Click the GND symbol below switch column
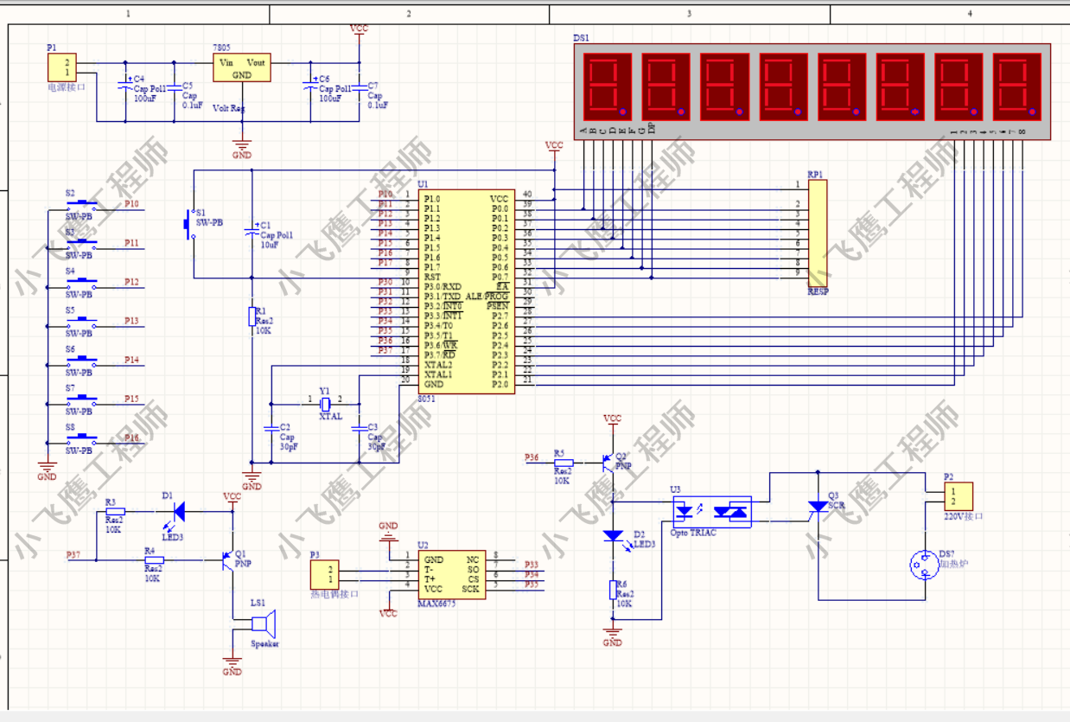Screen dimensions: 1070x722 click(x=48, y=470)
